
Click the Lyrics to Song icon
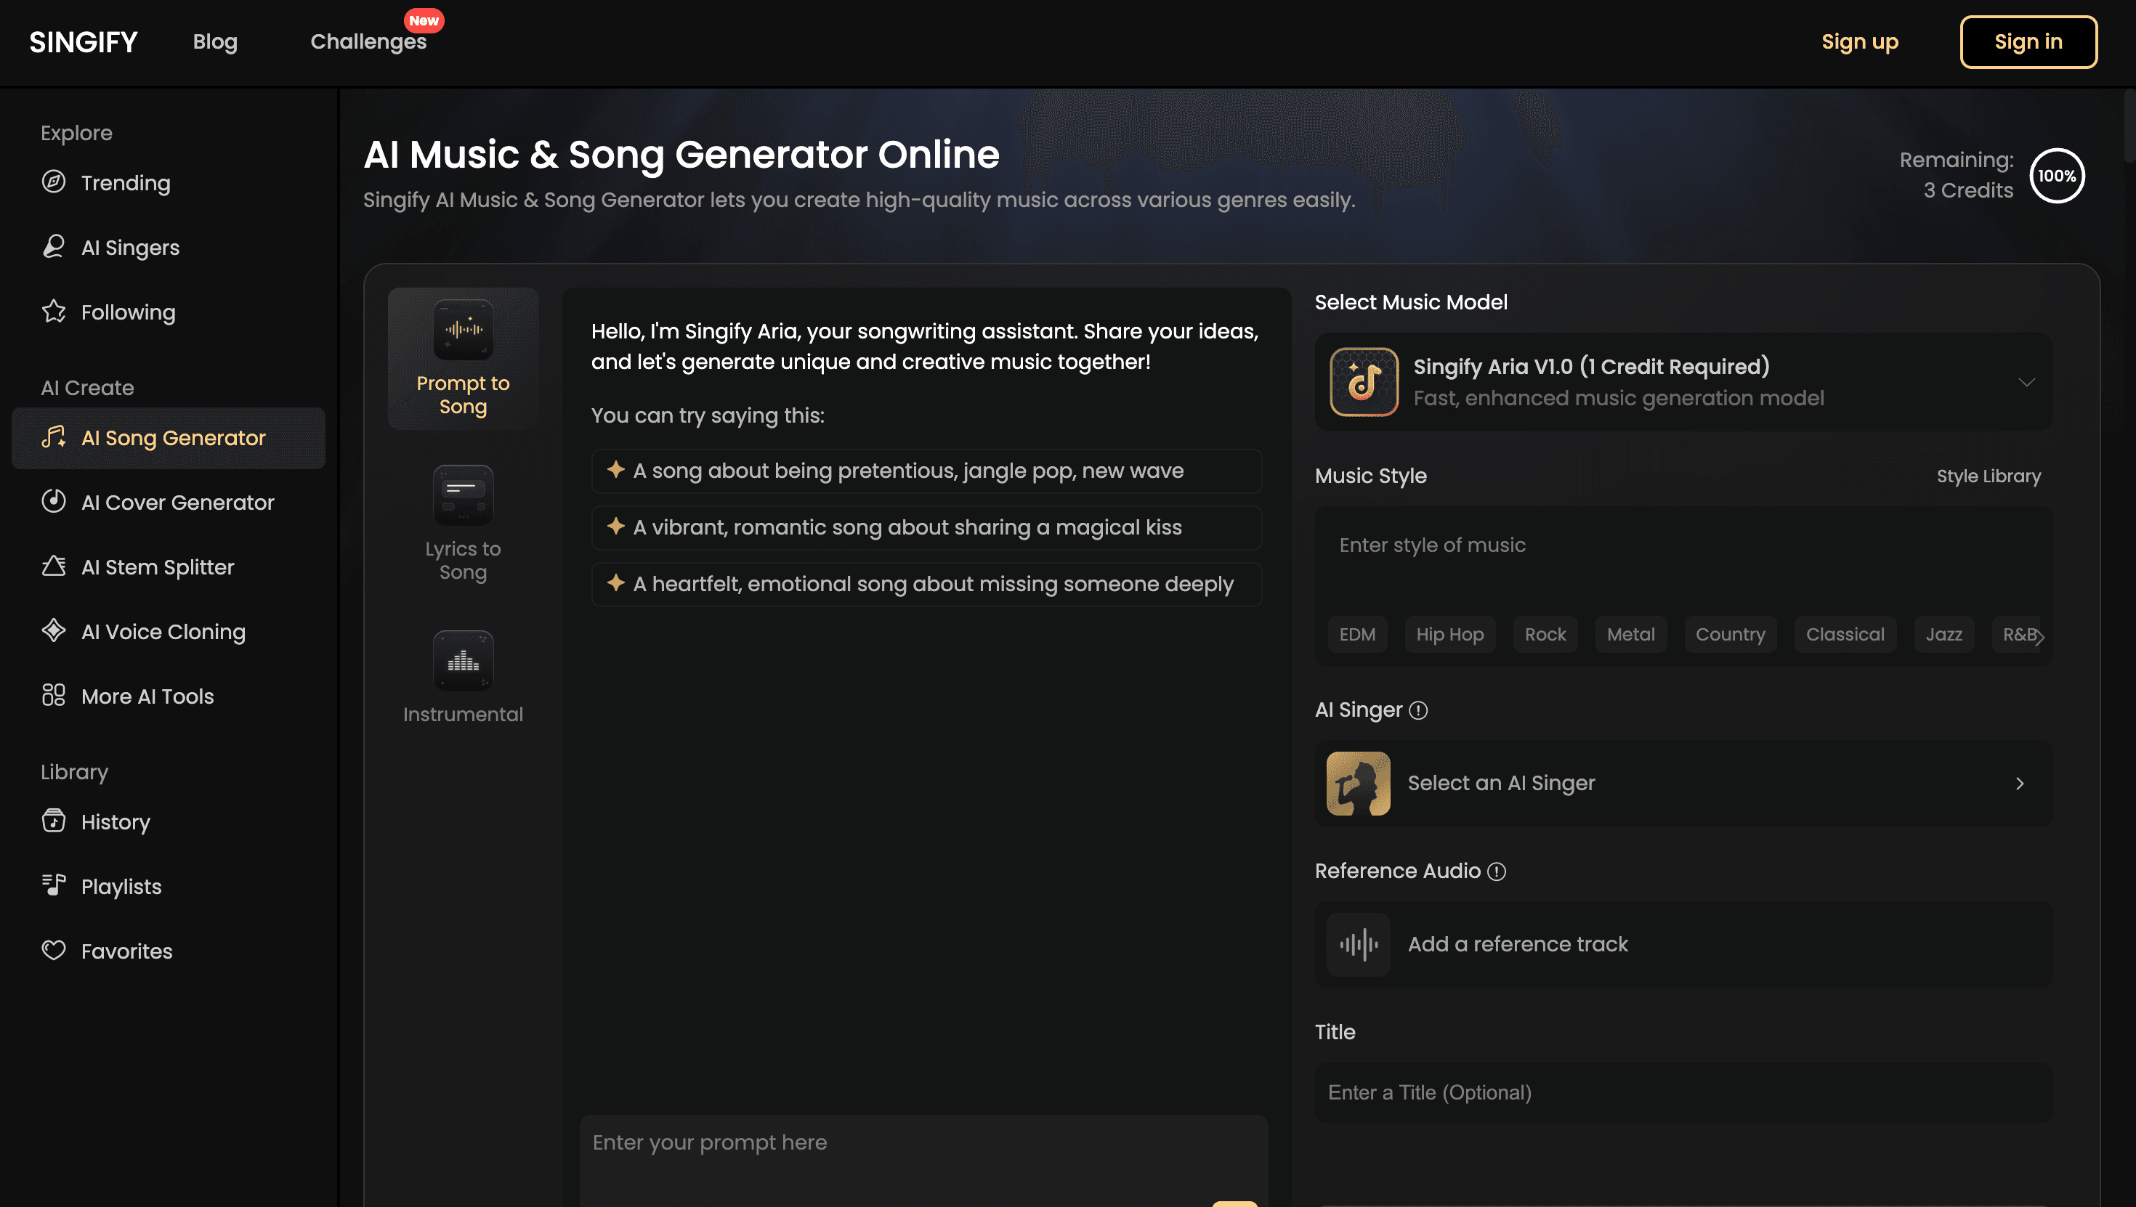tap(464, 495)
